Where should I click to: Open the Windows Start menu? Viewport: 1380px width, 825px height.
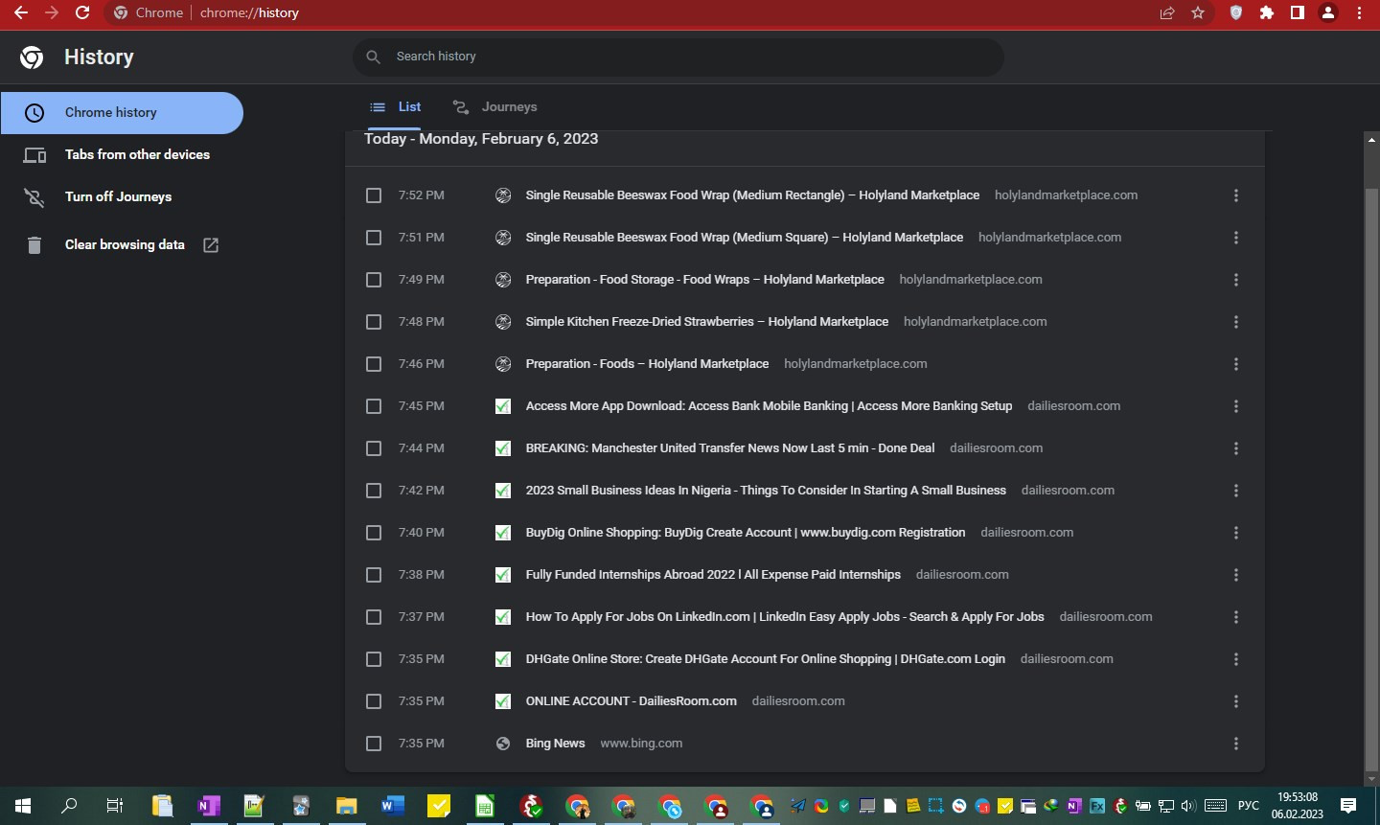23,806
